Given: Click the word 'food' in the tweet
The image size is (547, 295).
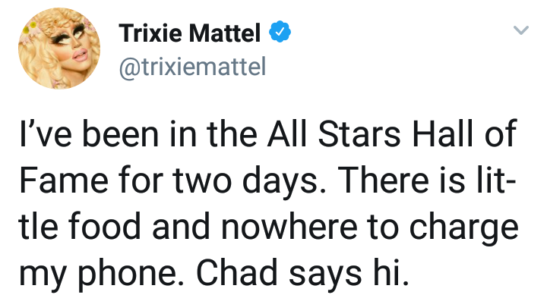Looking at the screenshot, I should point(104,227).
